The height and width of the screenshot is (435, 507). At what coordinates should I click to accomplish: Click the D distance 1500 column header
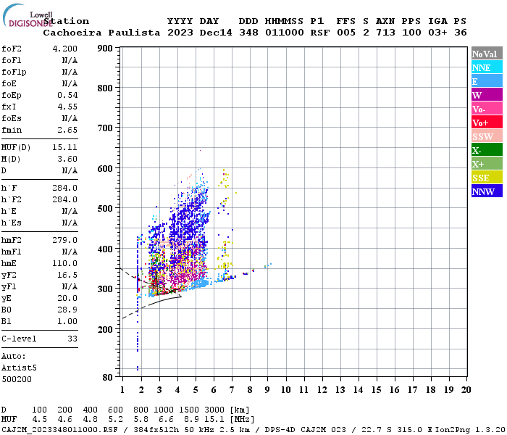point(189,410)
